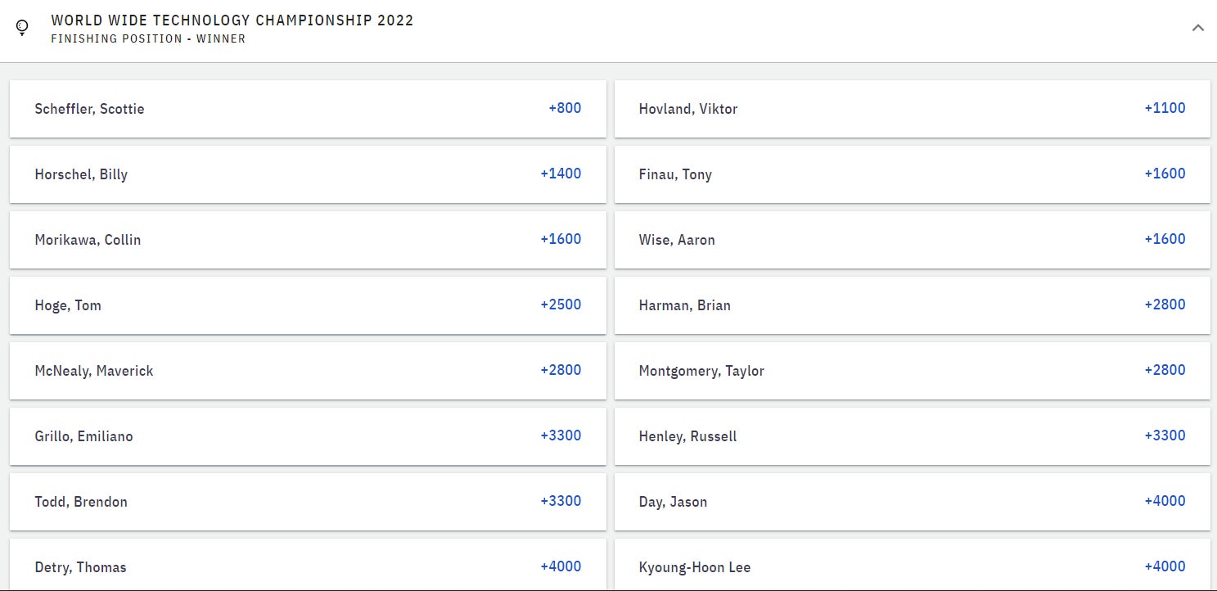Choose Kyoung-Hoon Lee at +4000
1217x591 pixels.
[x=912, y=567]
